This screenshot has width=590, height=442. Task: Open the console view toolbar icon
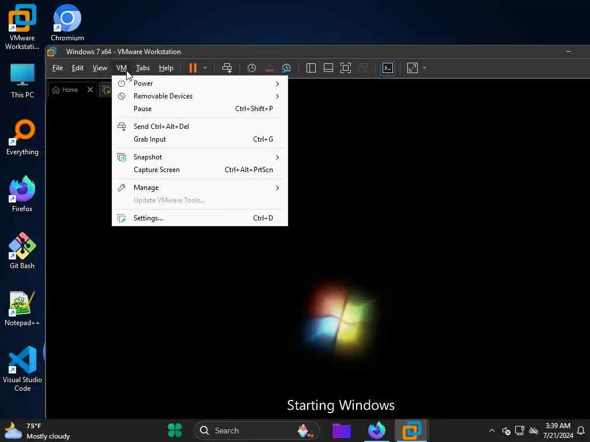388,68
